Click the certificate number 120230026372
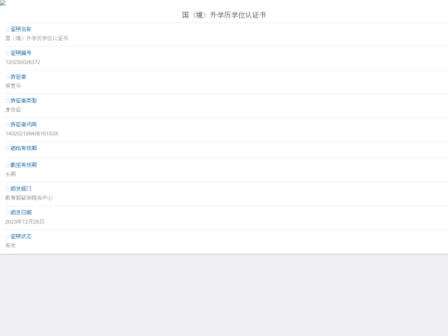 (x=23, y=62)
